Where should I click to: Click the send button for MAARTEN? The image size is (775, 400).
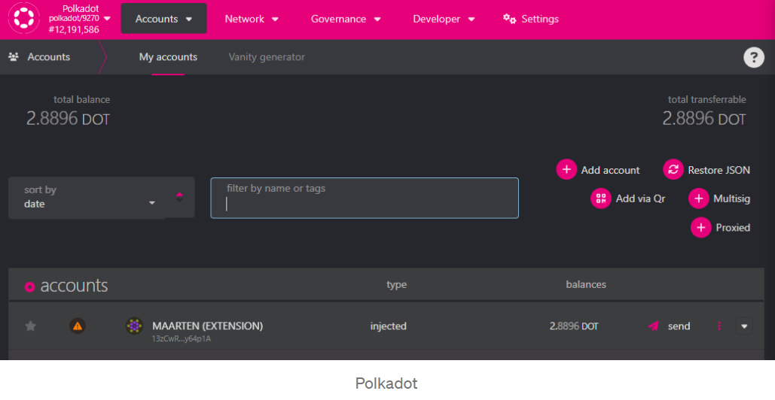point(669,326)
